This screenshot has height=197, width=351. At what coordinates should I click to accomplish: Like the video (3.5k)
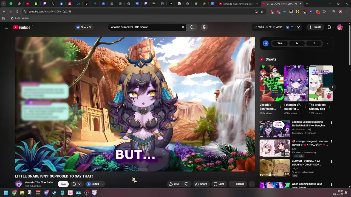pyautogui.click(x=174, y=184)
